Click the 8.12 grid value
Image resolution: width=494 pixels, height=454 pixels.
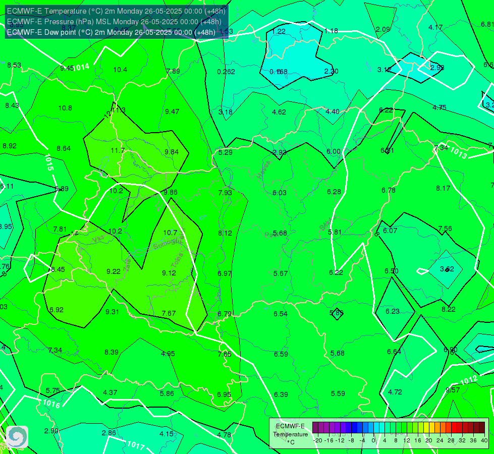tap(225, 233)
